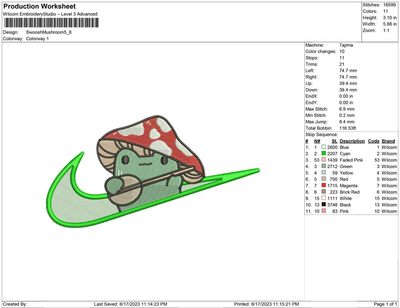Click the Machine value Tajima

(346, 45)
